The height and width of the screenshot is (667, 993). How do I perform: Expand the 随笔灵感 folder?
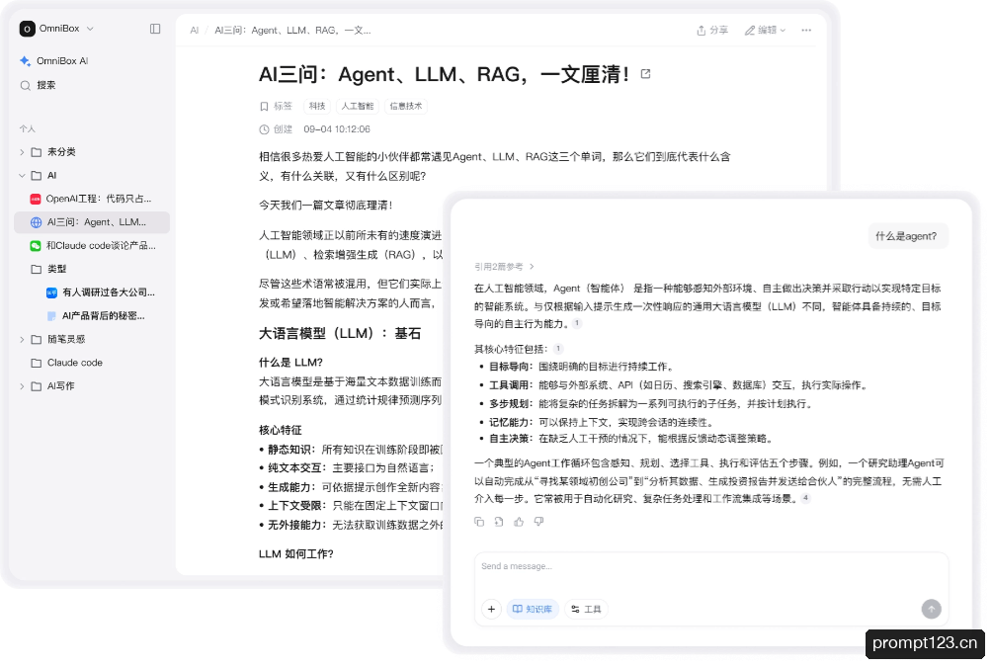tap(22, 340)
